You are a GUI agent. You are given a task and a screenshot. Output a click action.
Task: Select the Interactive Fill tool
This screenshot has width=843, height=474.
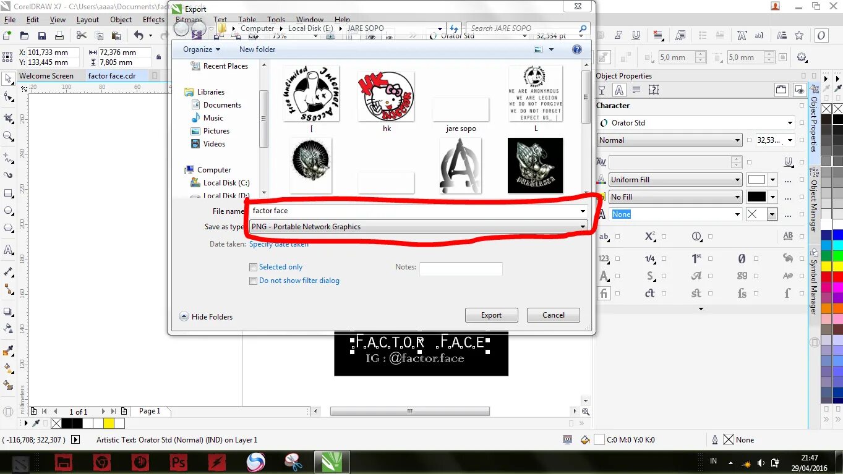pos(8,368)
